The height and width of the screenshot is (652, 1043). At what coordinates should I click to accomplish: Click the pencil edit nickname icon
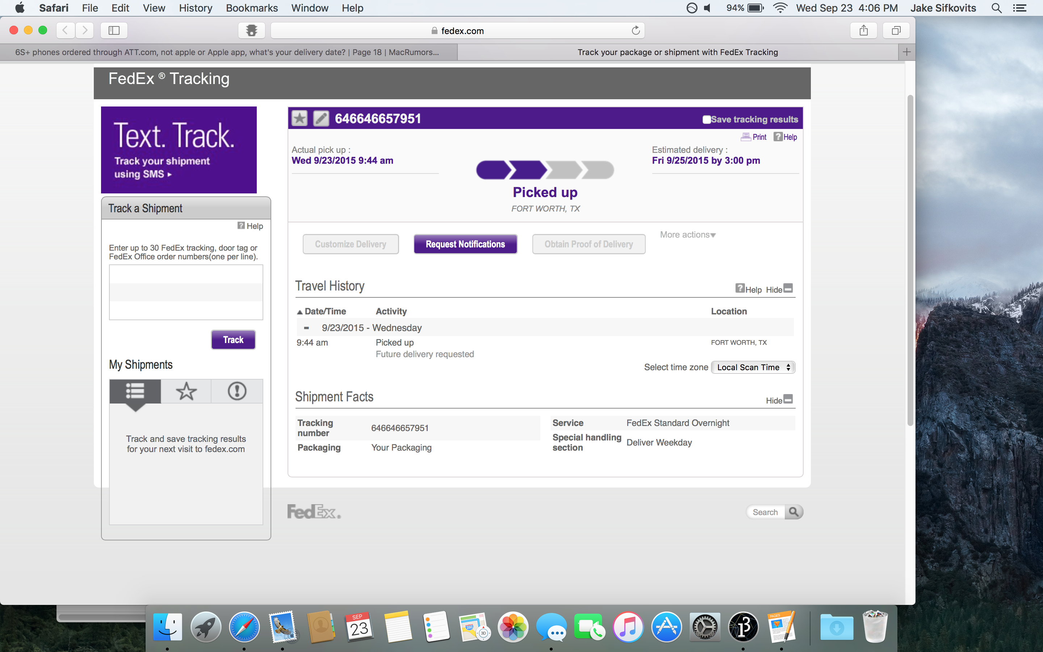(321, 118)
